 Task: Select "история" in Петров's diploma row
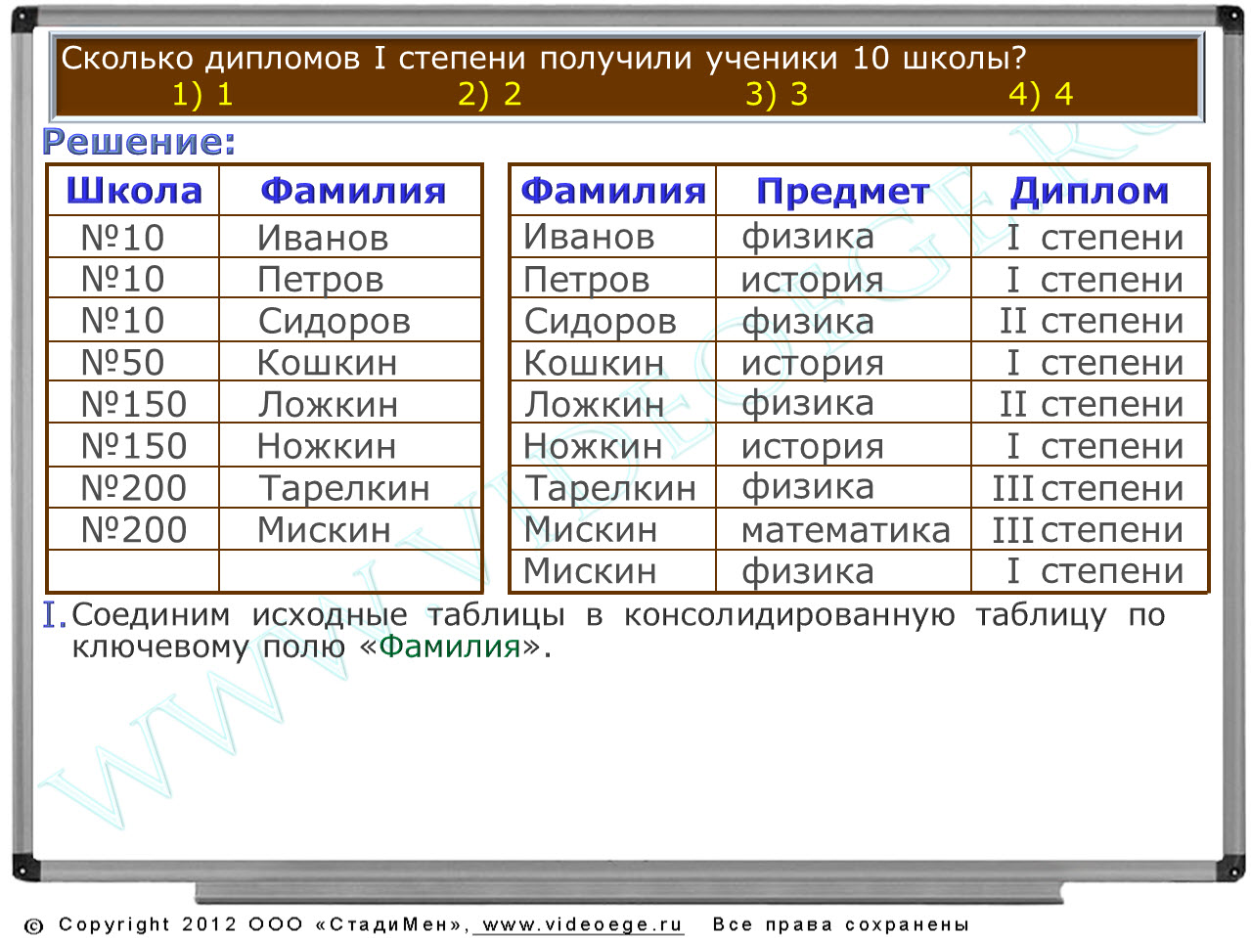pos(813,282)
